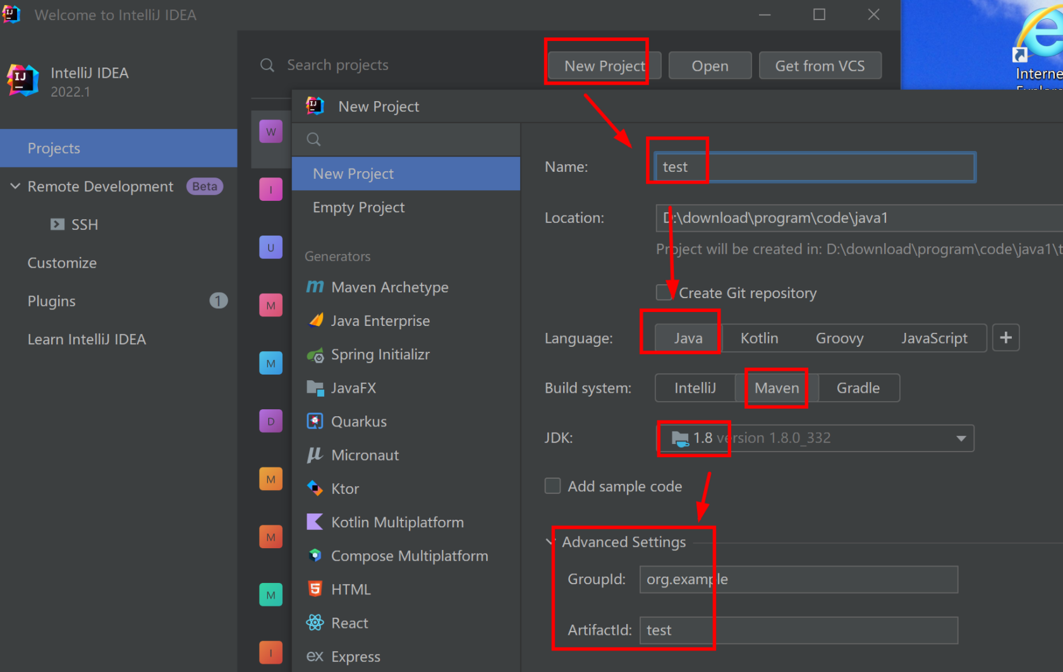Select Kotlin as project language

pyautogui.click(x=759, y=338)
